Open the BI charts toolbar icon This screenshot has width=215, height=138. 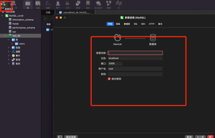(x=119, y=3)
